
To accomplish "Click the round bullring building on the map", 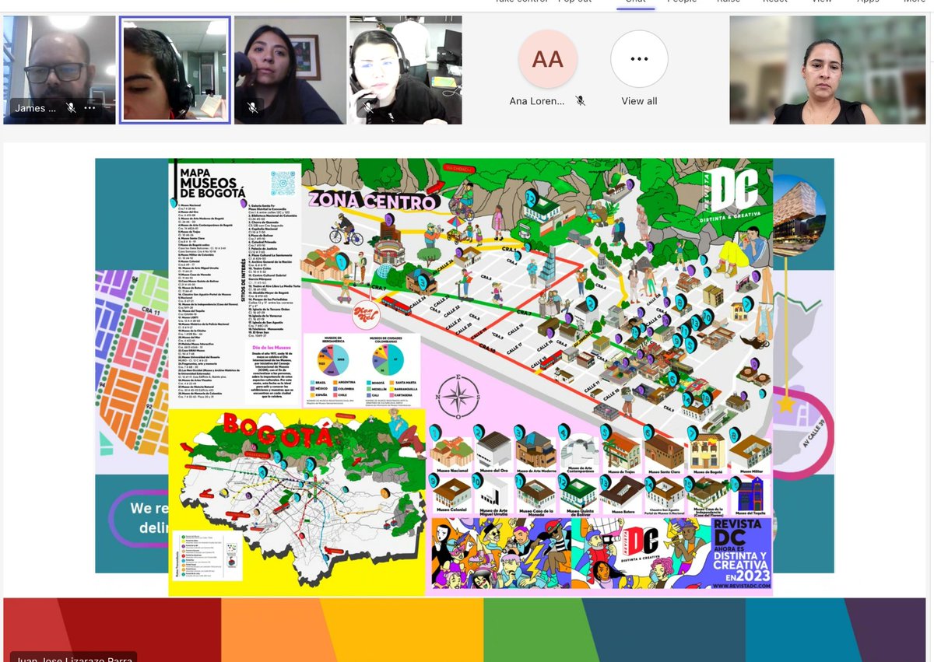I will 392,252.
